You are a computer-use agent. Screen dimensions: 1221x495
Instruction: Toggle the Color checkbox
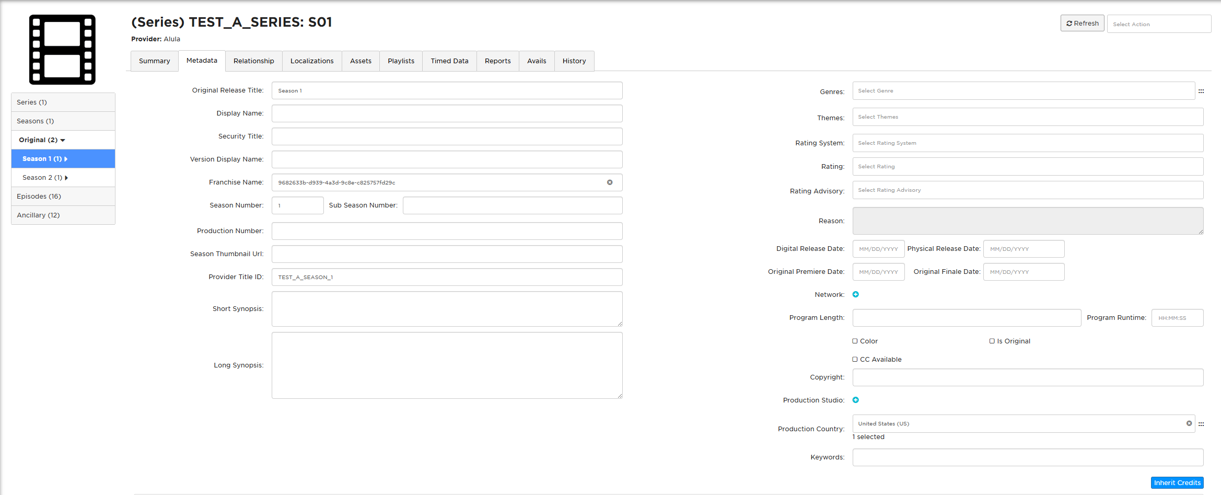pyautogui.click(x=855, y=341)
